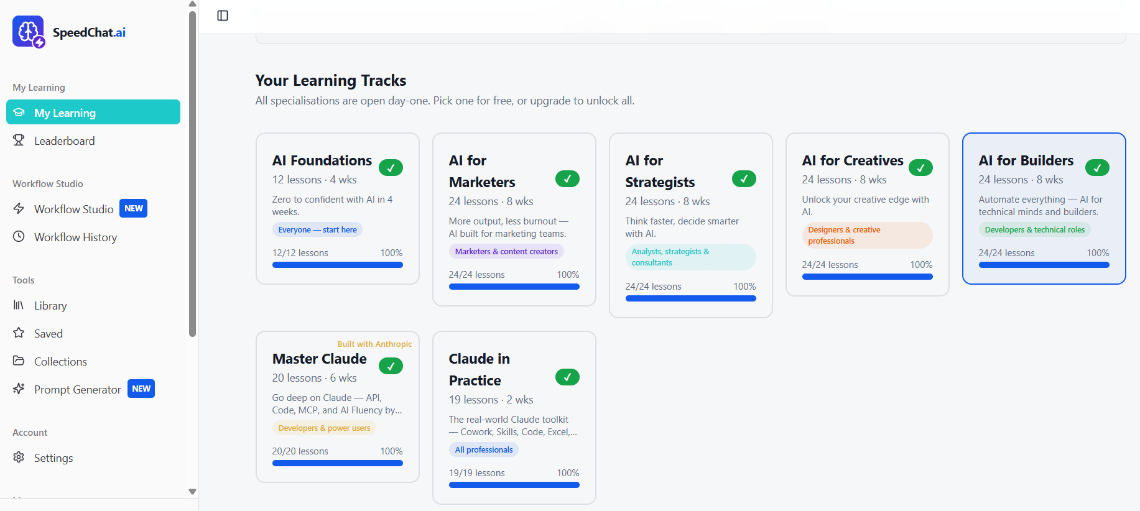Click the AI for Marketers green checkmark badge
Image resolution: width=1140 pixels, height=511 pixels.
(x=567, y=179)
